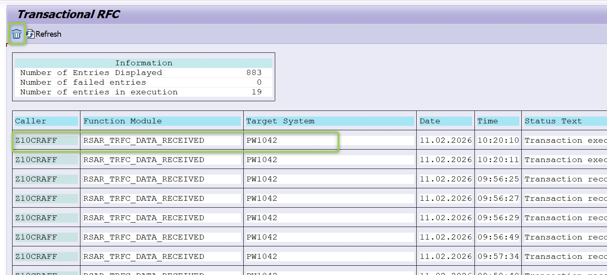The width and height of the screenshot is (607, 275).
Task: Click the Refresh toolbar button
Action: tap(44, 34)
